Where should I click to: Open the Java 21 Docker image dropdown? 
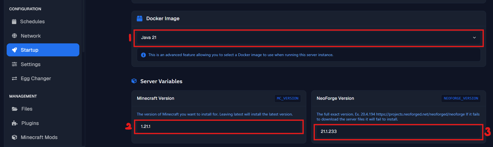pos(309,38)
